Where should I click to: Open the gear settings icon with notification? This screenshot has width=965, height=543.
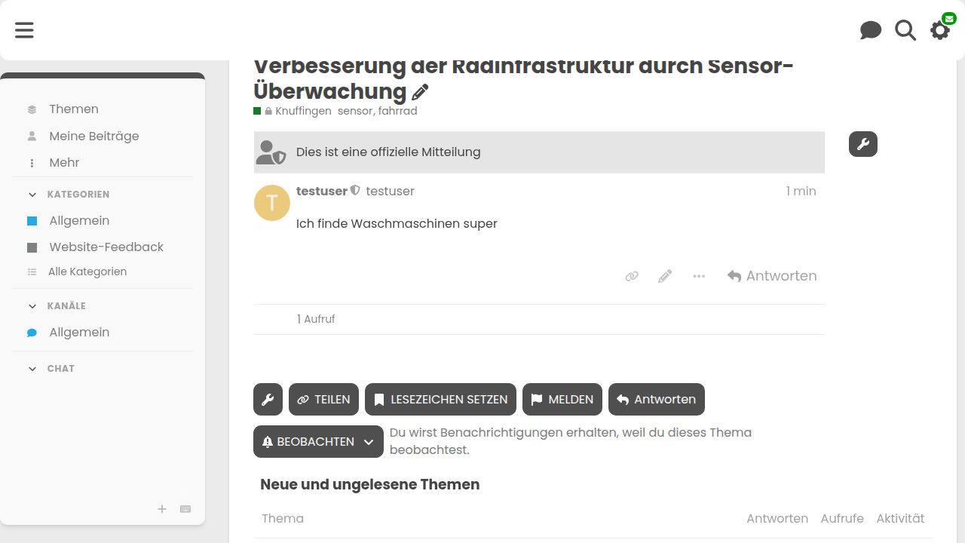(940, 30)
